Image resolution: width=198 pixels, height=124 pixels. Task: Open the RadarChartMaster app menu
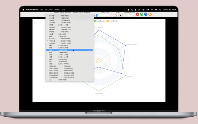(32, 10)
